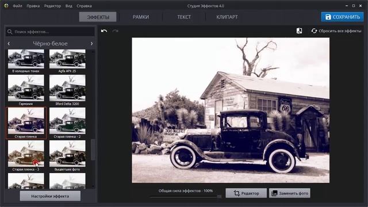Open Настройки эффекта settings

pos(50,196)
